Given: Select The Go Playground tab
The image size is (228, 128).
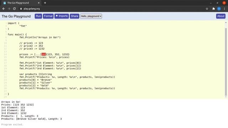Looking at the screenshot, I should tap(21, 3).
